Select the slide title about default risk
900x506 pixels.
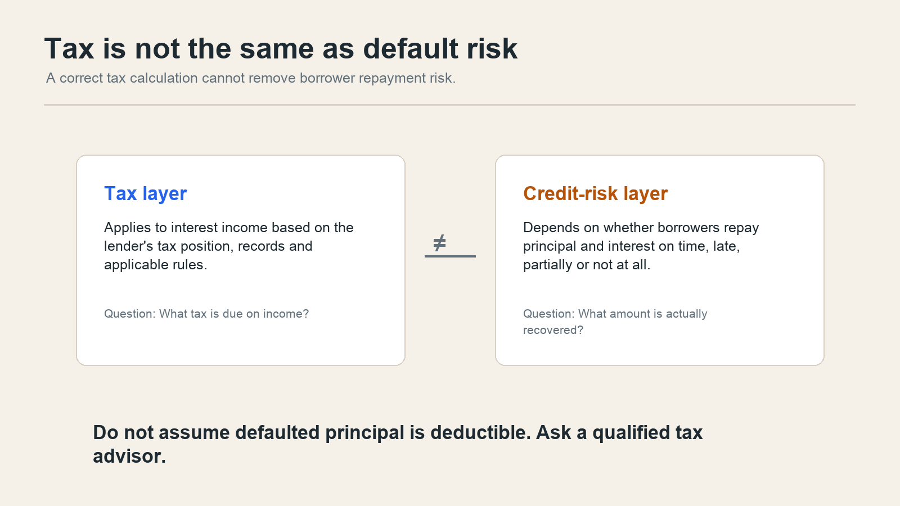(x=281, y=48)
